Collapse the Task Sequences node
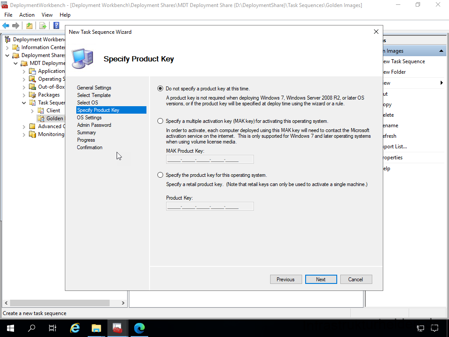 click(24, 103)
